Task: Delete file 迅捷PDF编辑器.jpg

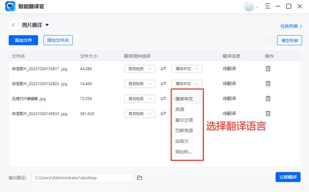Action: 268,98
